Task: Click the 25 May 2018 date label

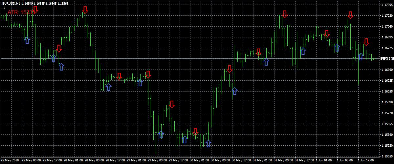Action: click(10, 161)
